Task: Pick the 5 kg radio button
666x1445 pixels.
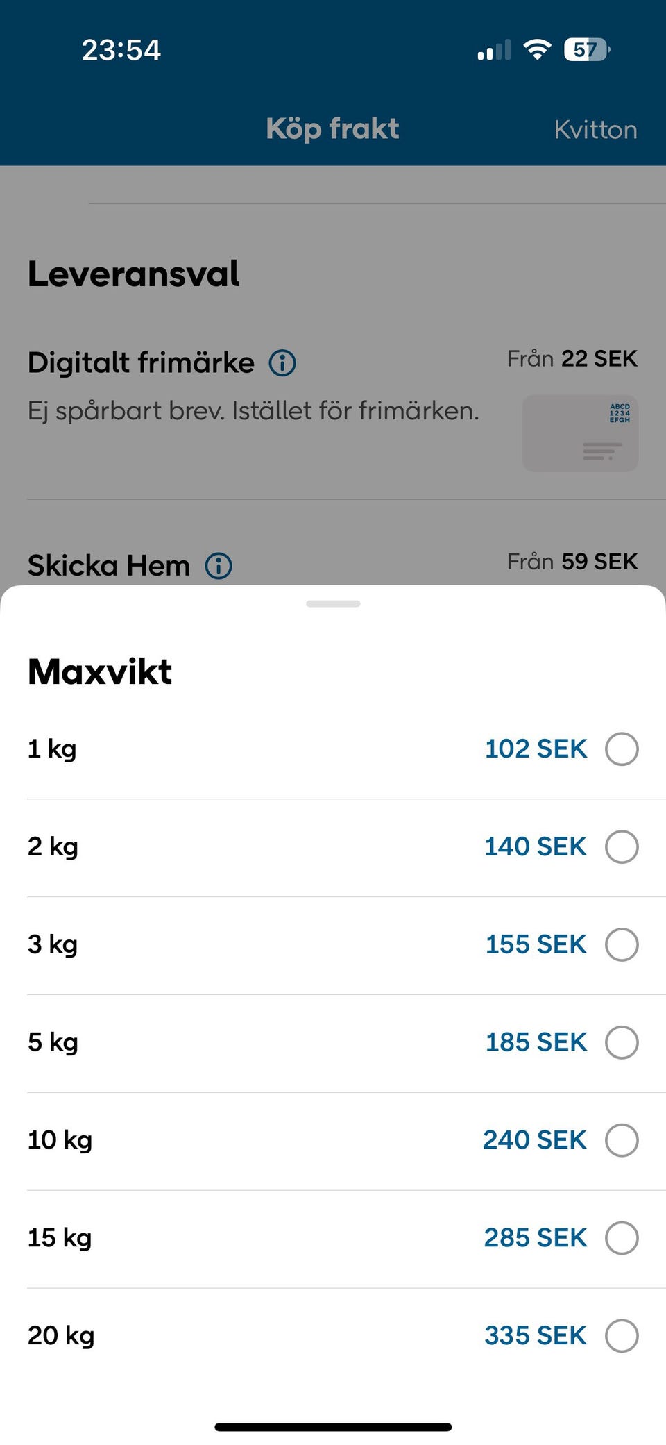Action: [x=622, y=1042]
